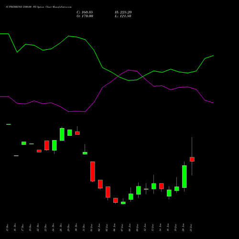Click the small green candle for 07 Jan
The height and width of the screenshot is (239, 239).
pos(123,203)
